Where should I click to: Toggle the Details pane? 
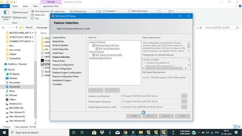coord(20,18)
